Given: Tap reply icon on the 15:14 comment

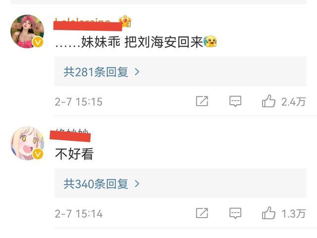Looking at the screenshot, I should [235, 213].
